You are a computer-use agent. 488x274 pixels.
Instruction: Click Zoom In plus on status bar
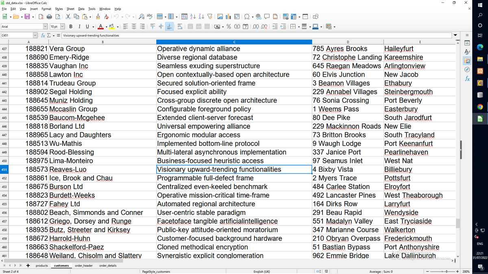coord(458,271)
